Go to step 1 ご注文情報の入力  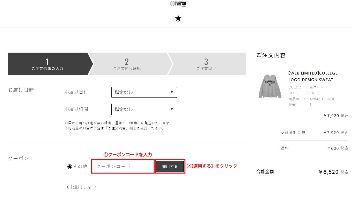(47, 64)
